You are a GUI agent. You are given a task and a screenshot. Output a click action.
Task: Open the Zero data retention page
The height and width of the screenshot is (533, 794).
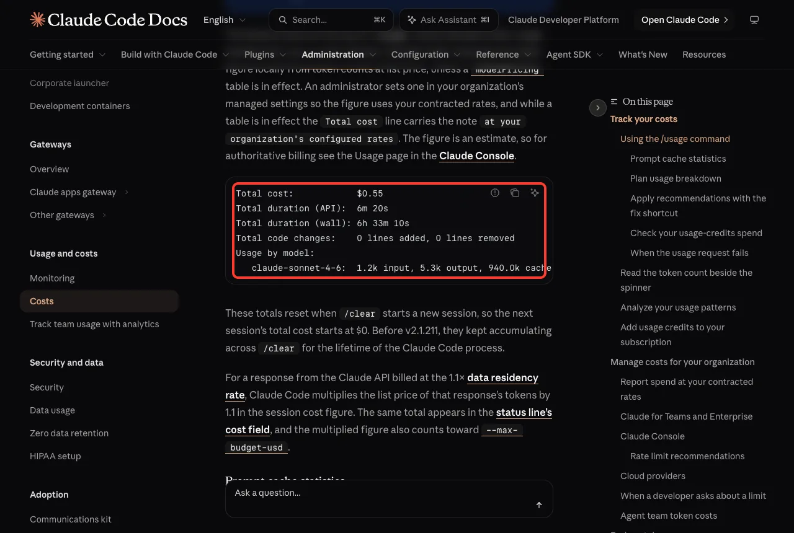click(69, 433)
